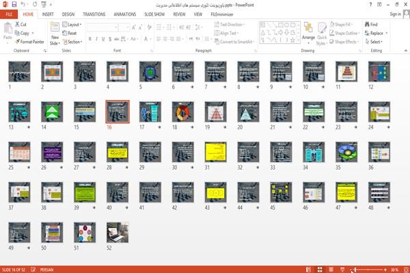Click the fit slide to window icon
410x273 pixels.
click(406, 270)
